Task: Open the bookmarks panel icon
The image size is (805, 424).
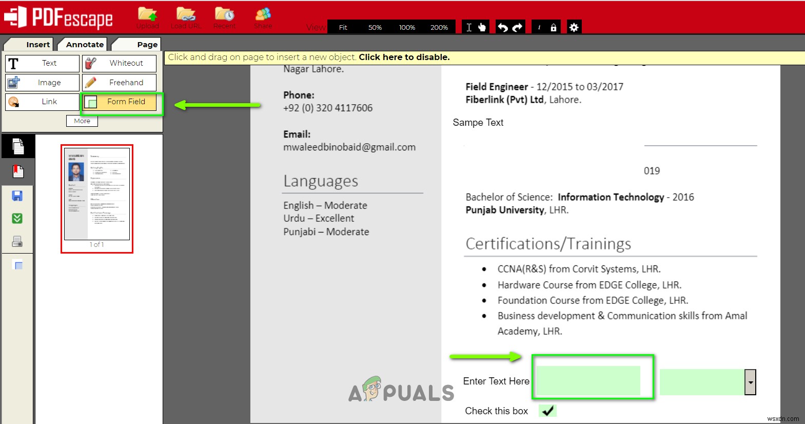Action: [x=18, y=171]
